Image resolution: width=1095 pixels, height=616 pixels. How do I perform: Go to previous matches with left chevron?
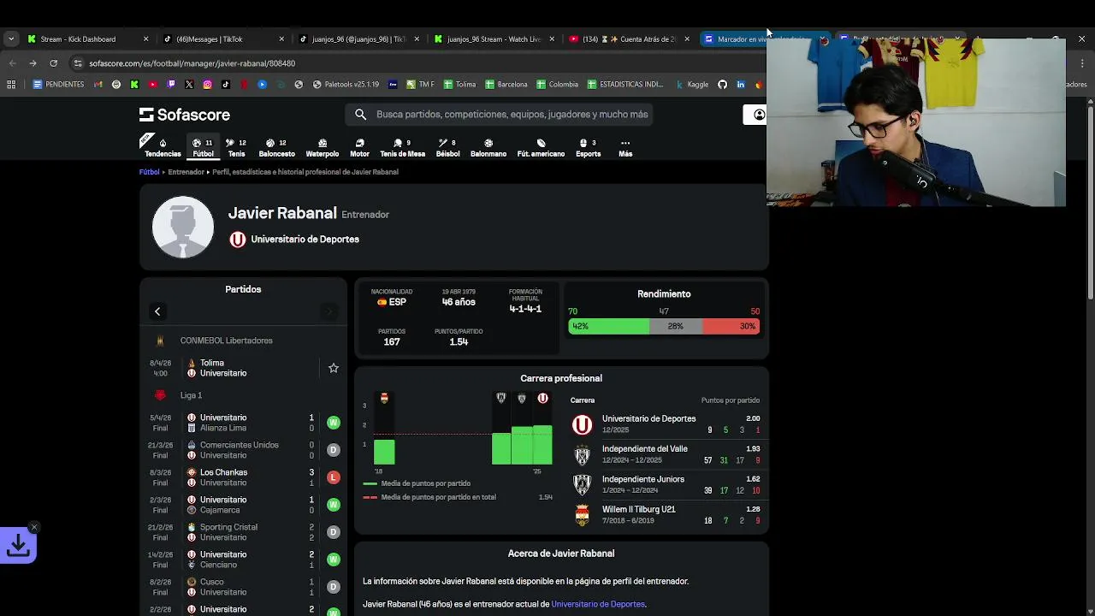157,311
